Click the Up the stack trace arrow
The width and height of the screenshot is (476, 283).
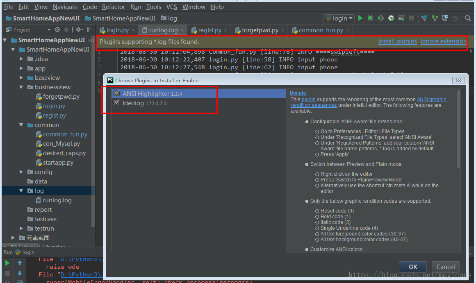coord(20,263)
